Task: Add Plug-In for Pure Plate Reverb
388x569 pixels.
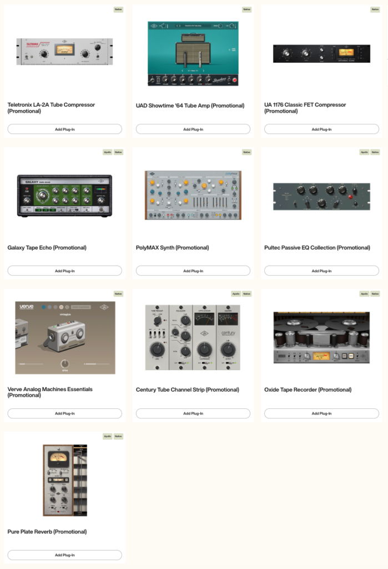Action: click(64, 555)
